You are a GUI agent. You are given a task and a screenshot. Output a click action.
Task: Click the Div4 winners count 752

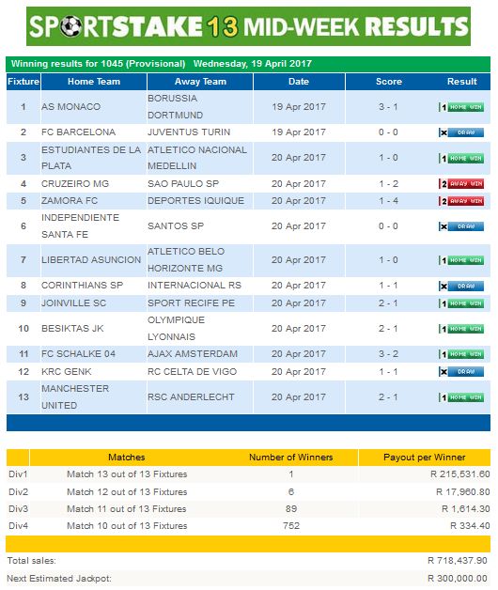tap(291, 526)
